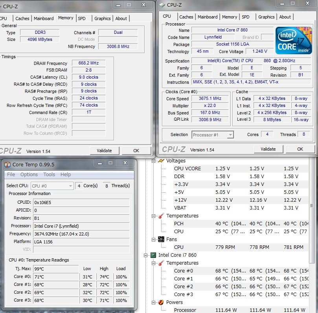Click the hardware monitor vertical scrollbar
The height and width of the screenshot is (313, 318).
click(x=311, y=210)
